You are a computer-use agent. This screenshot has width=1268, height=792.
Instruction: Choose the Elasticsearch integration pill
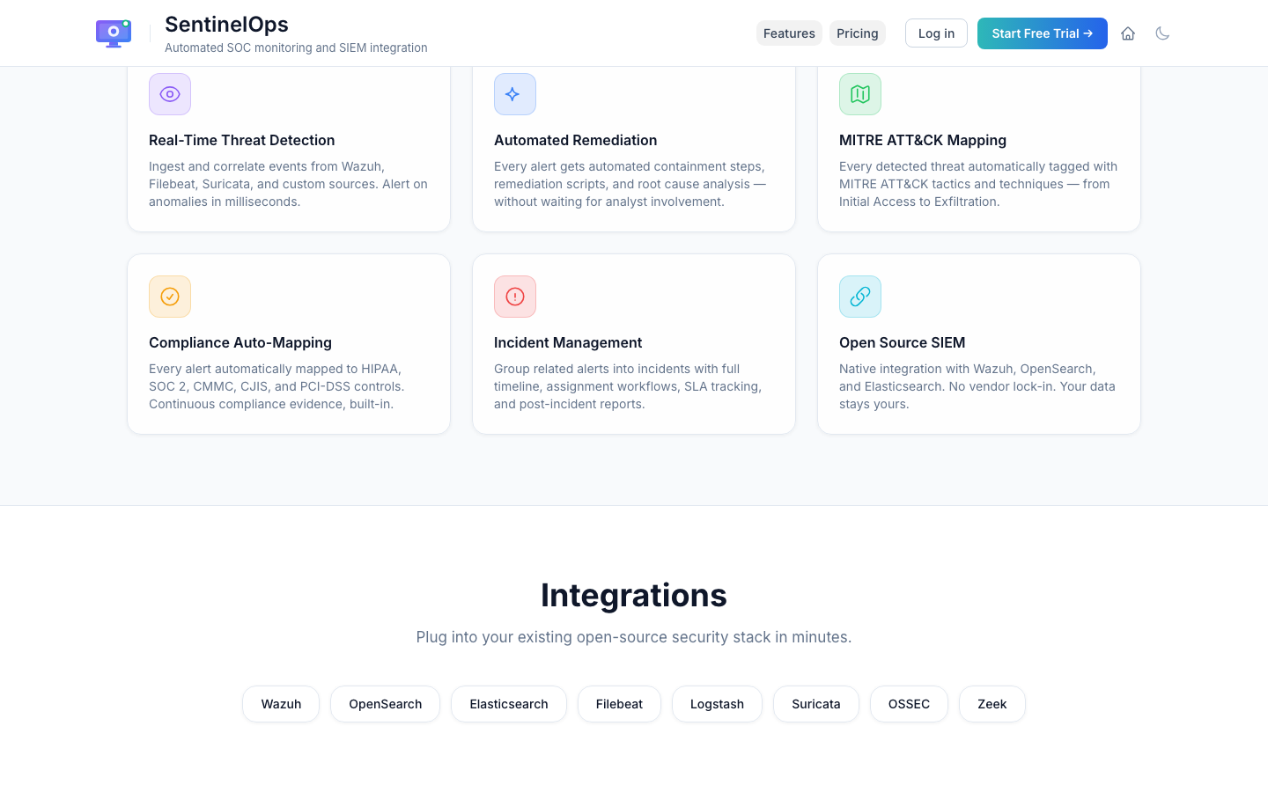[x=509, y=704]
